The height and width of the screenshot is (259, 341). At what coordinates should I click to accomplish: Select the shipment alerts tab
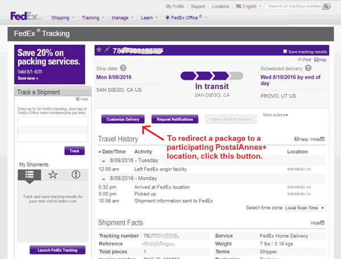pyautogui.click(x=76, y=174)
